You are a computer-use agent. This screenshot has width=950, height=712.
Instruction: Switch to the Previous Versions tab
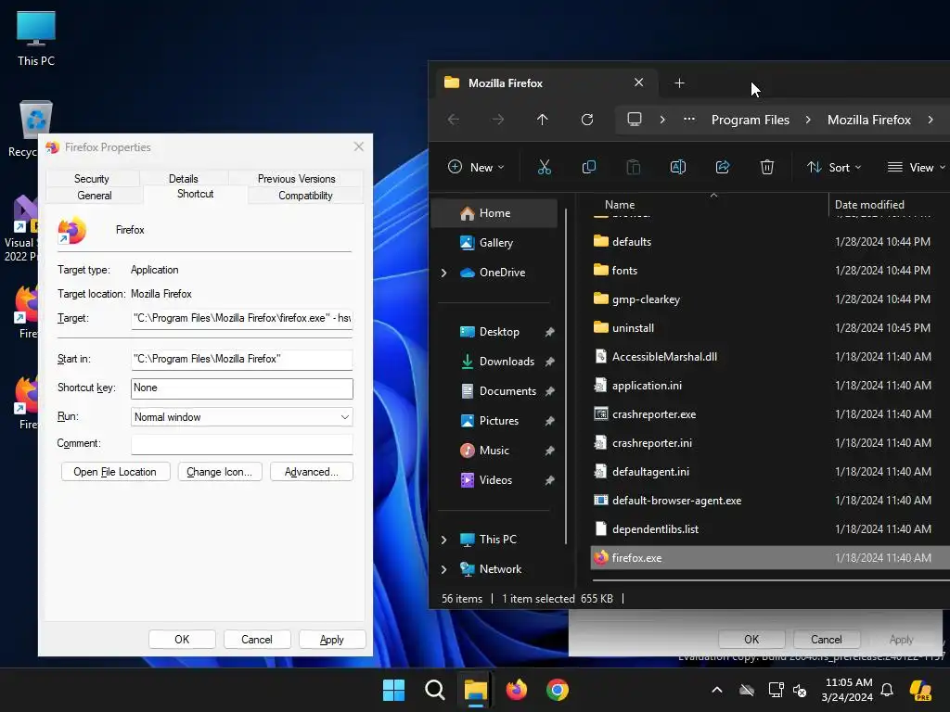click(x=296, y=179)
